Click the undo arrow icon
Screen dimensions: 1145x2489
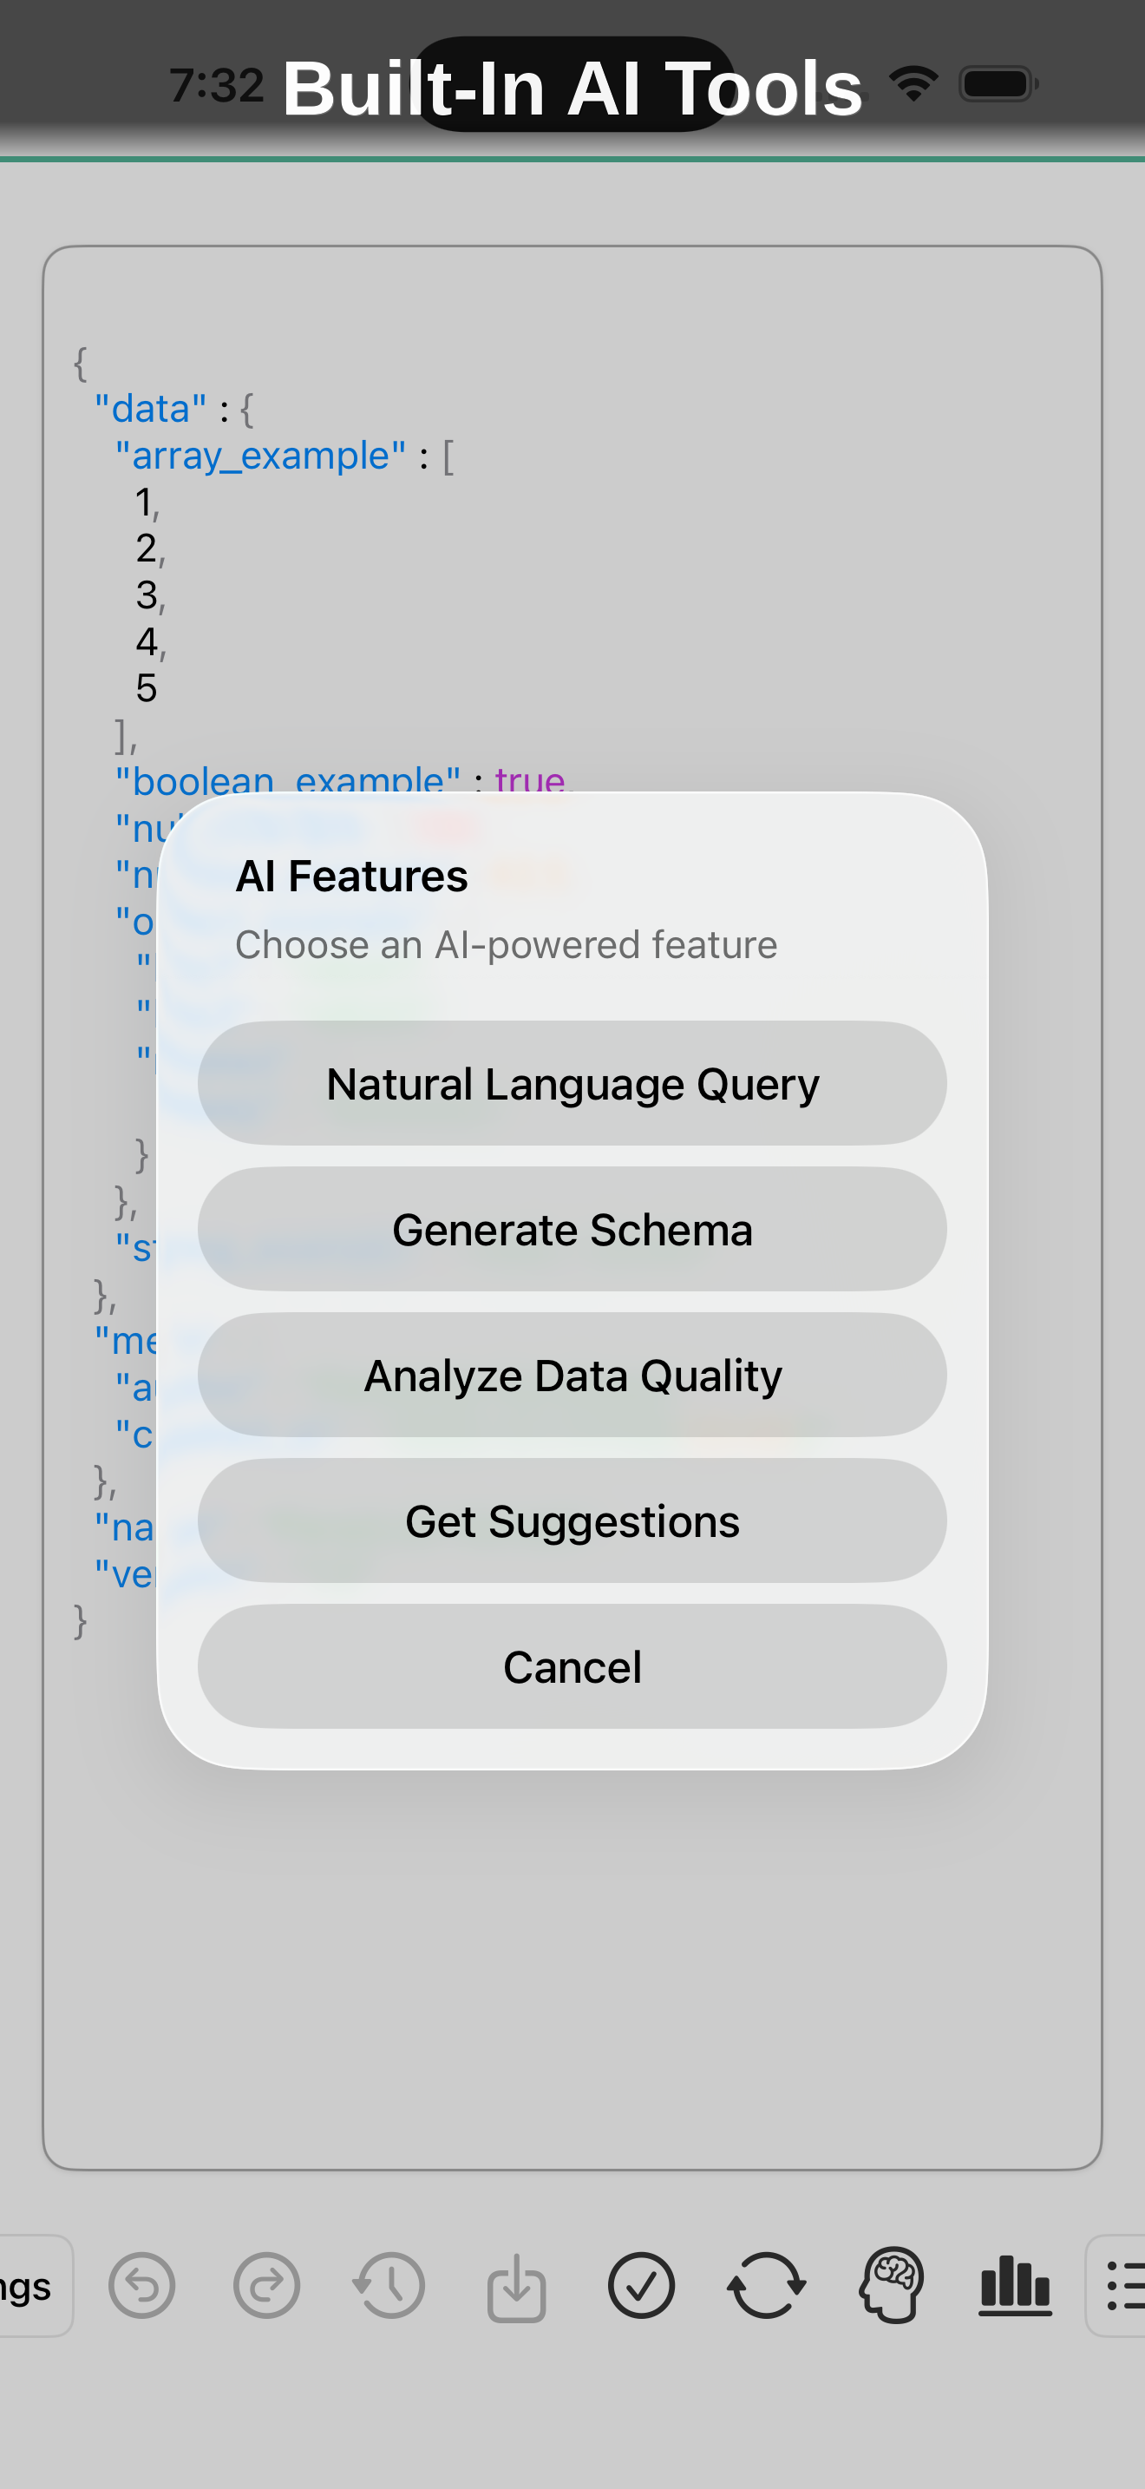[143, 2285]
